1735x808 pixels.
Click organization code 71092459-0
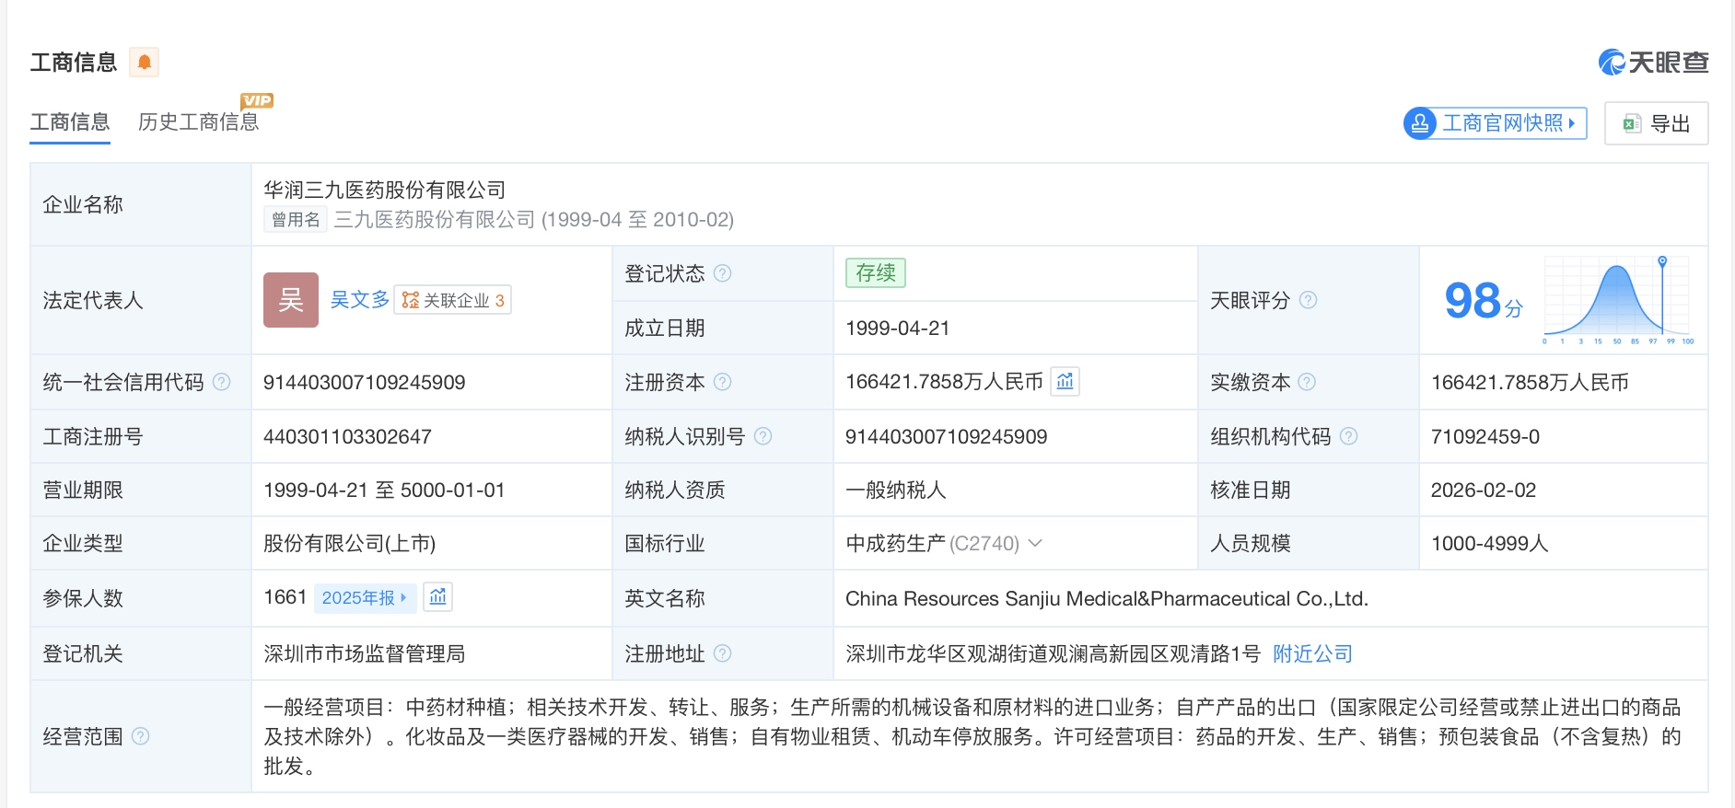click(x=1485, y=436)
